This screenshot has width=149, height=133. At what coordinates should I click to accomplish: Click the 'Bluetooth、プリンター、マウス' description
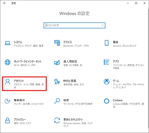(x=76, y=46)
